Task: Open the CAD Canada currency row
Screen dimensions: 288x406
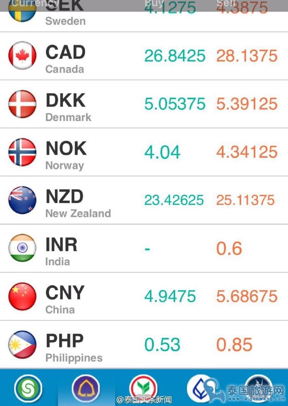Action: pyautogui.click(x=144, y=56)
